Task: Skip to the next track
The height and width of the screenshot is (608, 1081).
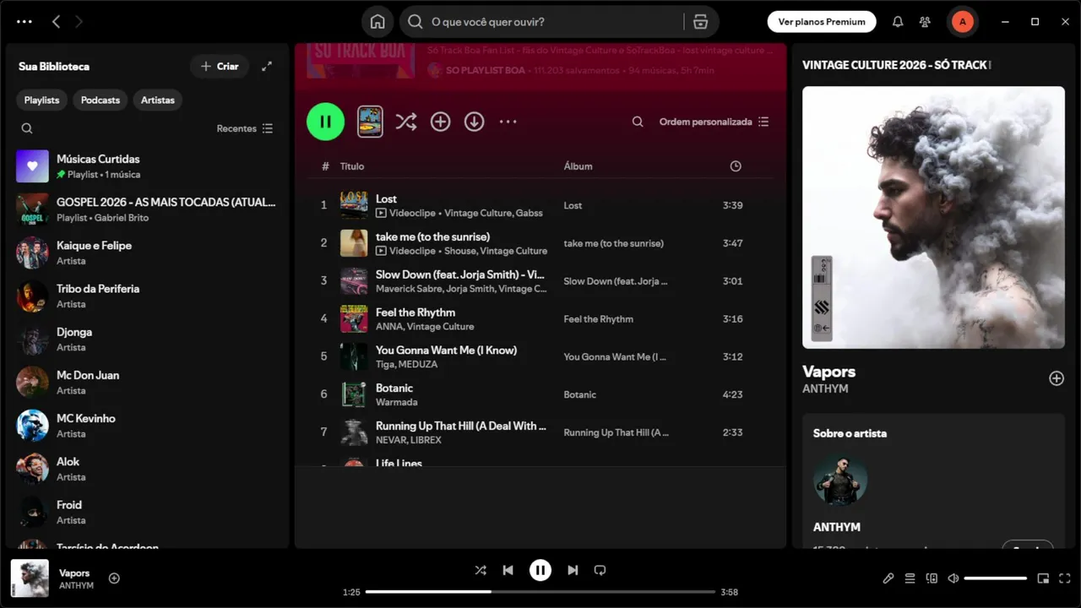Action: pyautogui.click(x=573, y=570)
